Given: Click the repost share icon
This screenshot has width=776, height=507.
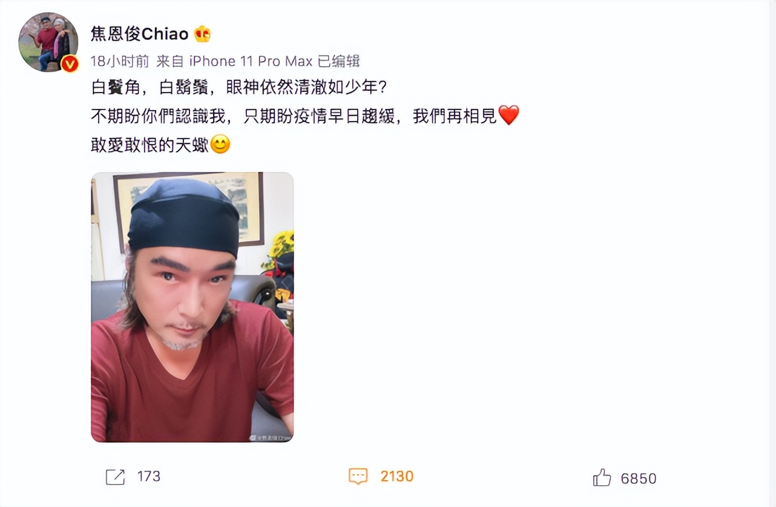Looking at the screenshot, I should coord(115,477).
